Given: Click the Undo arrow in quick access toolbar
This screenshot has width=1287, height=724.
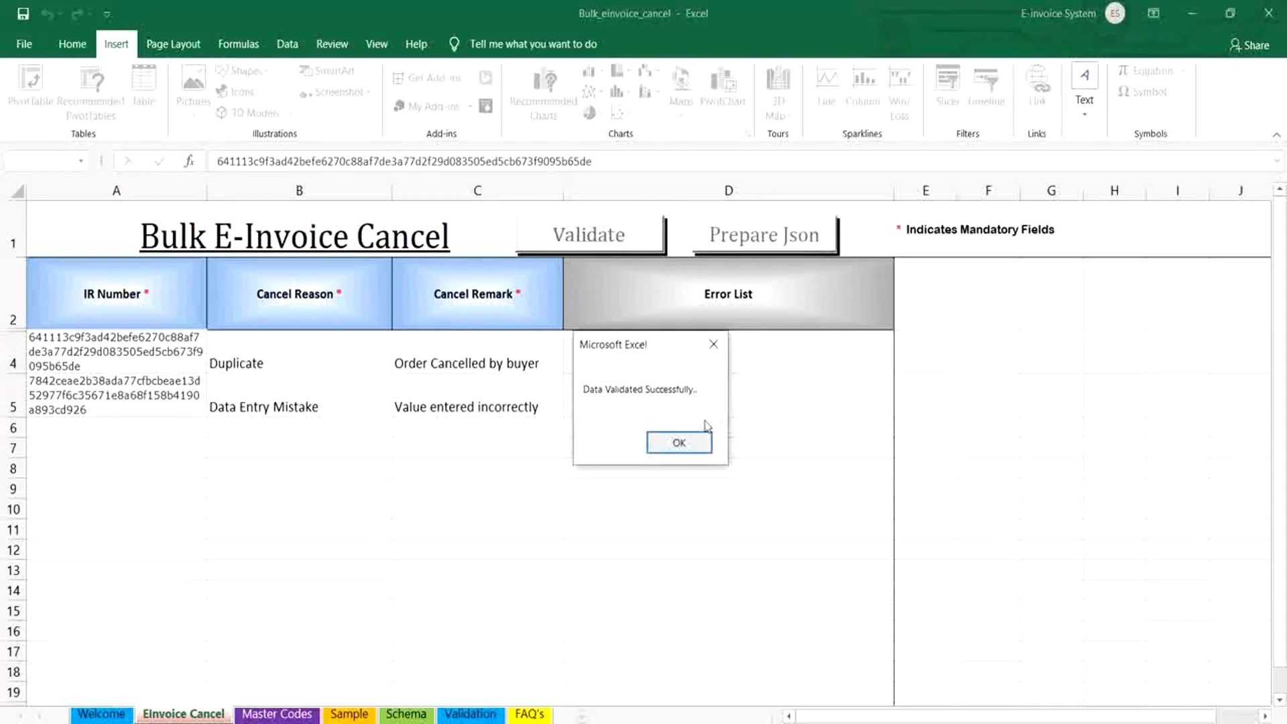Looking at the screenshot, I should pos(47,13).
